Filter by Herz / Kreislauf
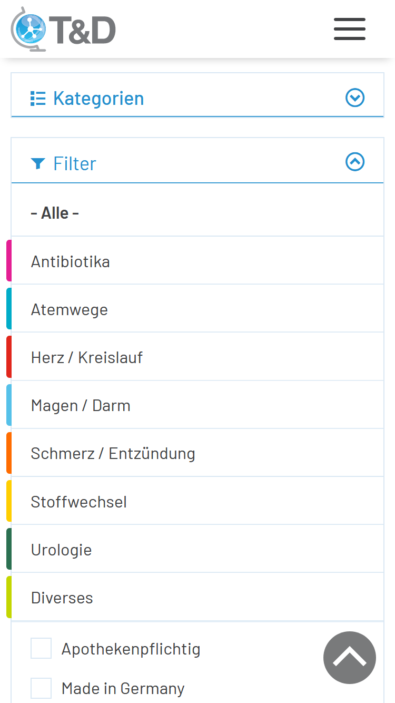This screenshot has height=703, width=395. coord(197,357)
